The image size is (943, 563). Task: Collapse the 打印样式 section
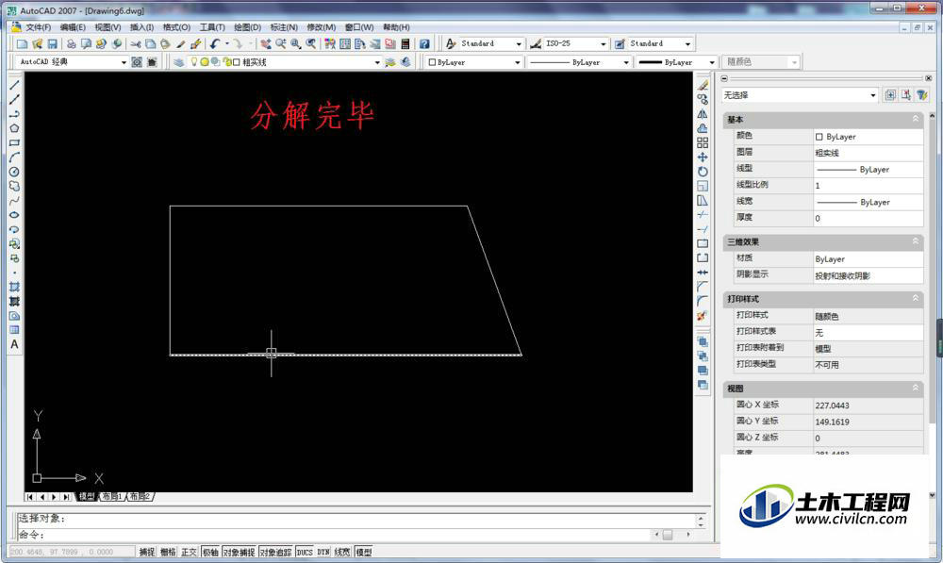coord(916,298)
